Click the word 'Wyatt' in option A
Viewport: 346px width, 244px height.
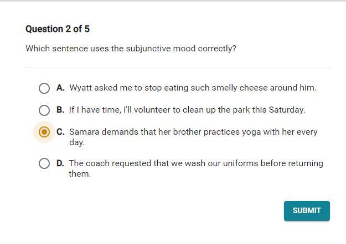point(81,88)
